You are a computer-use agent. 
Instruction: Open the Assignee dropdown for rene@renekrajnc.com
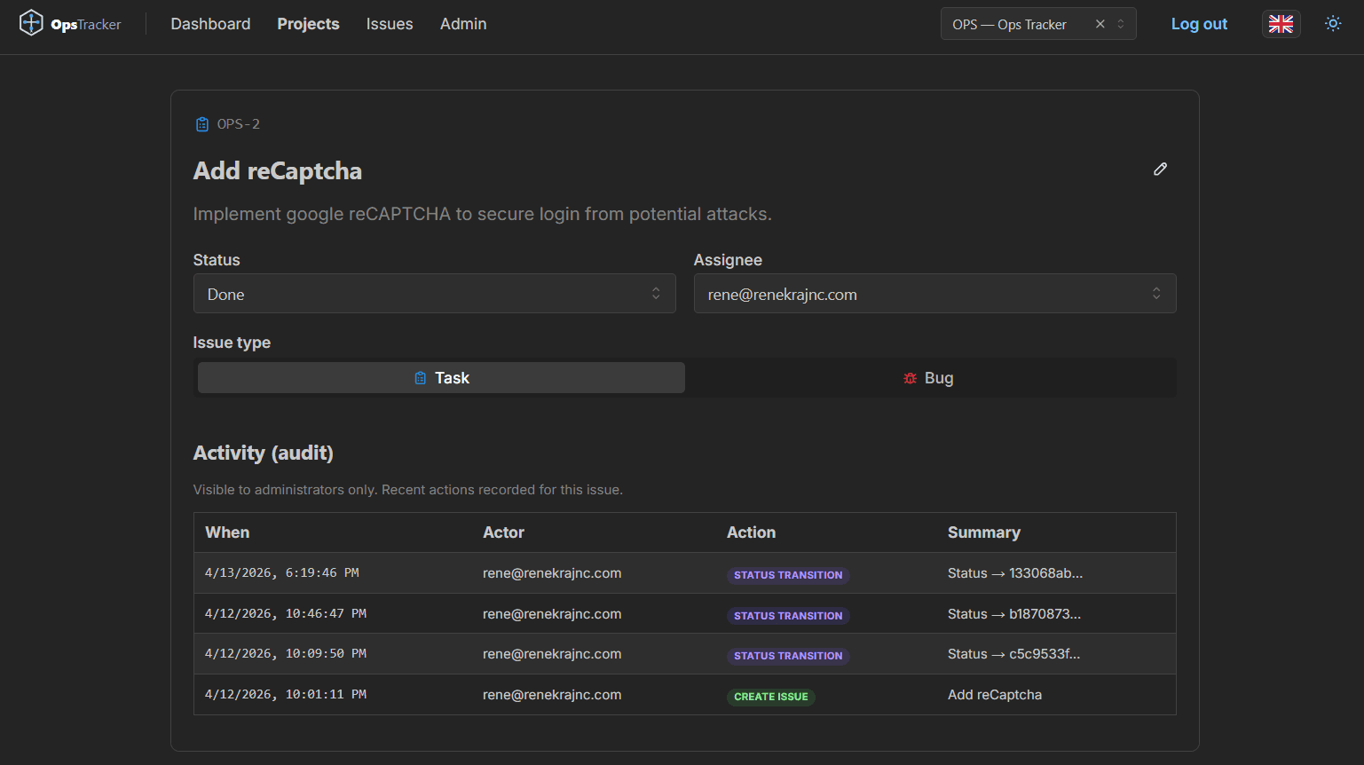934,293
